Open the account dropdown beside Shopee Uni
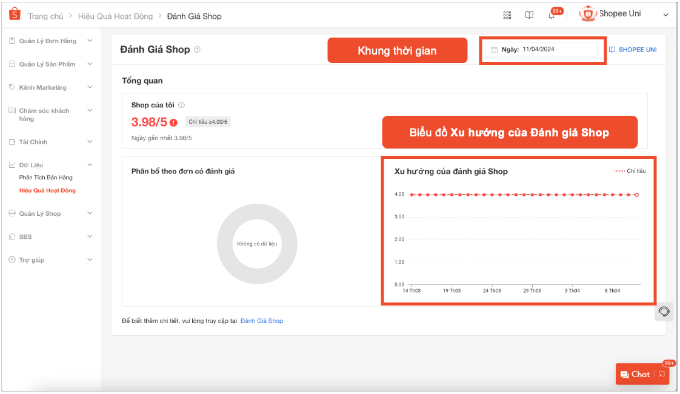The image size is (680, 394). coord(665,13)
